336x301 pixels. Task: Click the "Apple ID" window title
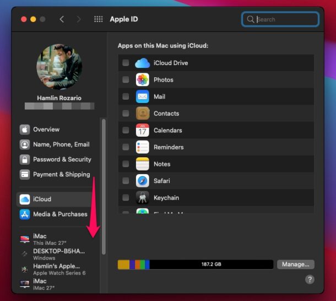(x=124, y=19)
